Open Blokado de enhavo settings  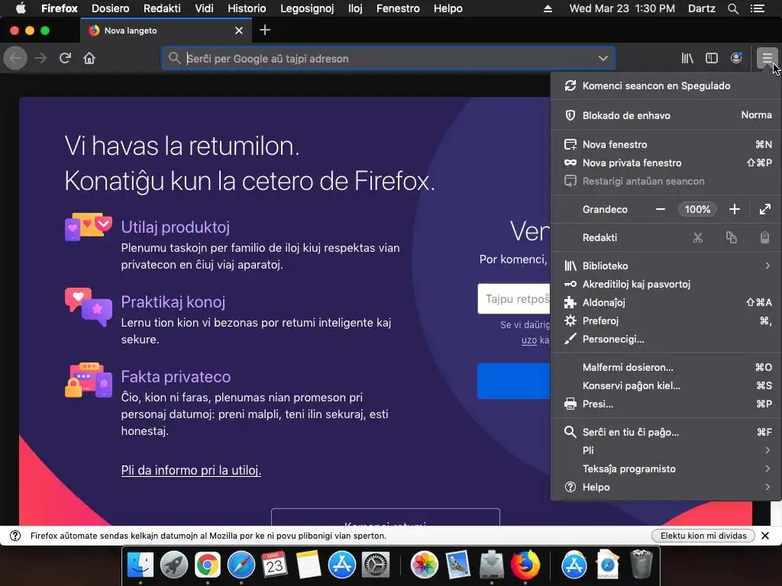(x=666, y=115)
